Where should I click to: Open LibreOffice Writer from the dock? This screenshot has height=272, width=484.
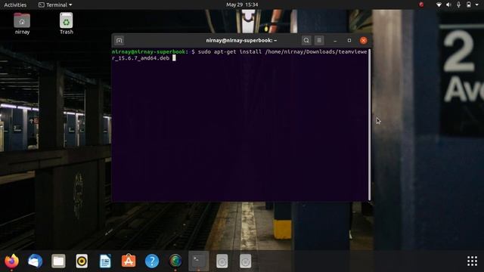[105, 261]
